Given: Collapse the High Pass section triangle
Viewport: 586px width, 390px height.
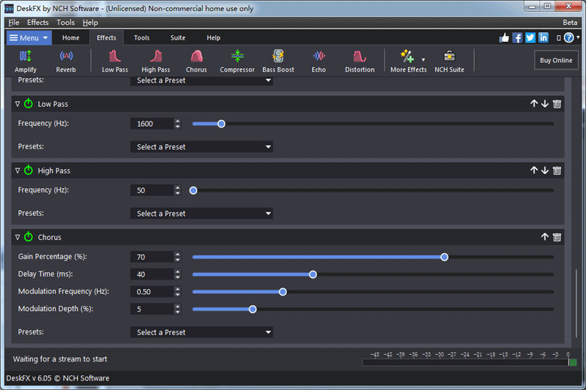Looking at the screenshot, I should point(17,171).
